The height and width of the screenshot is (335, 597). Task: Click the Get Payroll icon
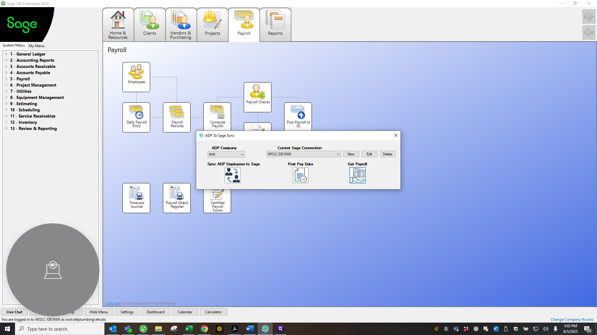coord(357,175)
